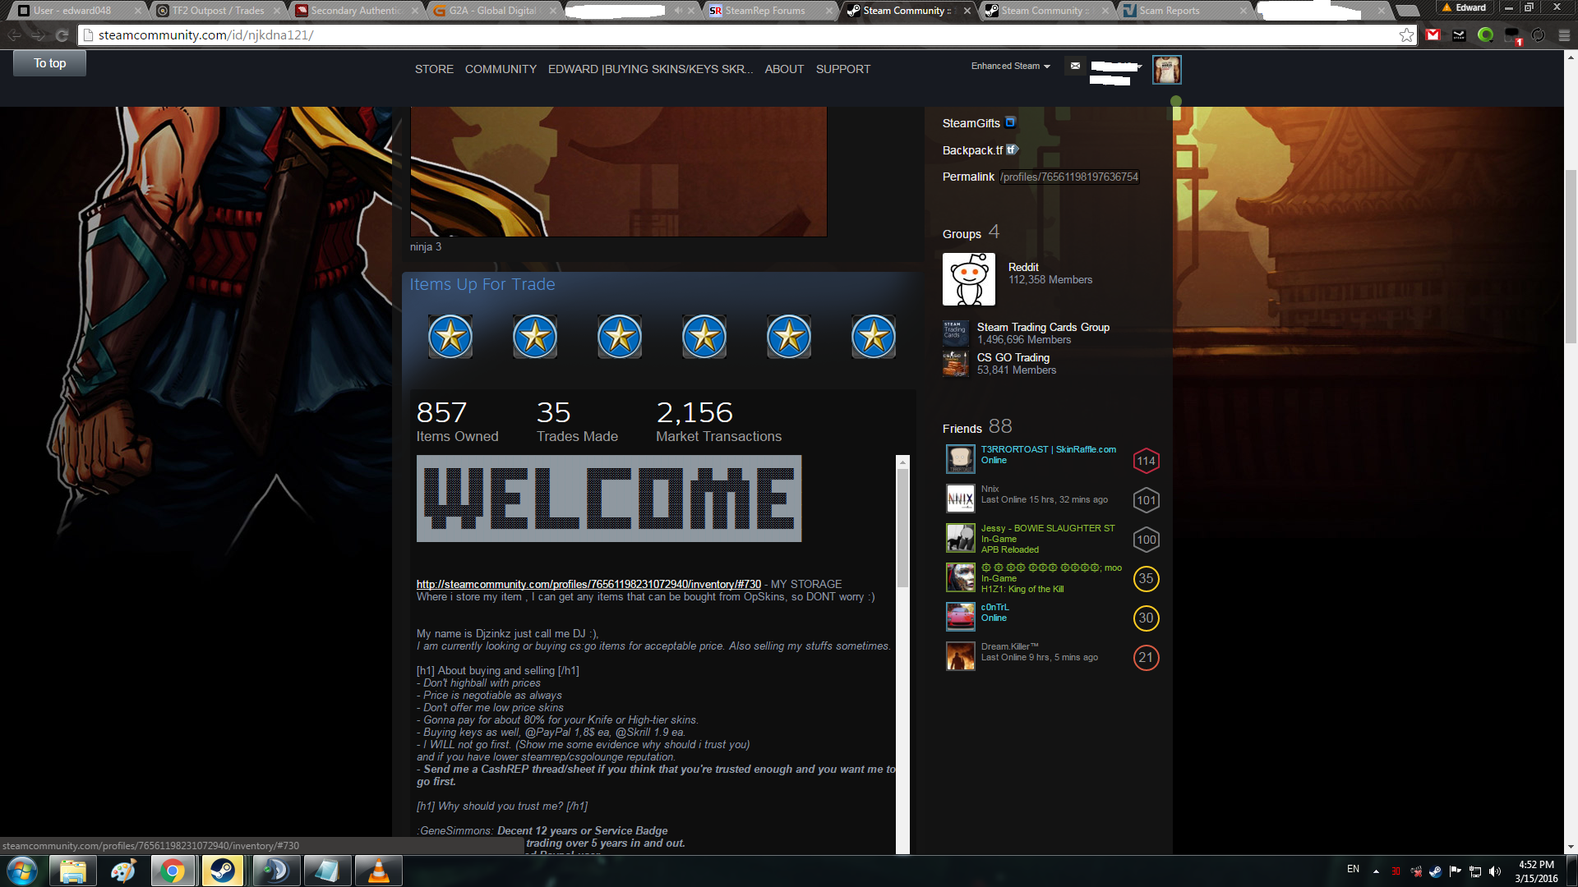Open the MY STORAGE inventory link

click(x=588, y=584)
